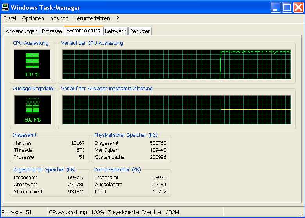Click the CPU-Auslastung 100 % gauge
Viewport: 305px width, 218px height.
point(32,64)
